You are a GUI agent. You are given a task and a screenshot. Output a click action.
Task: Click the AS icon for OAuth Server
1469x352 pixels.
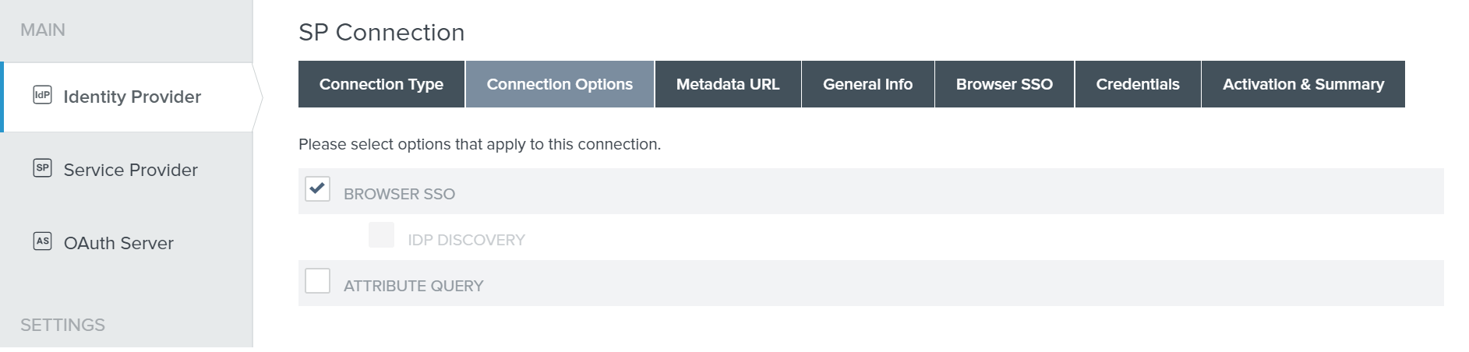coord(42,241)
